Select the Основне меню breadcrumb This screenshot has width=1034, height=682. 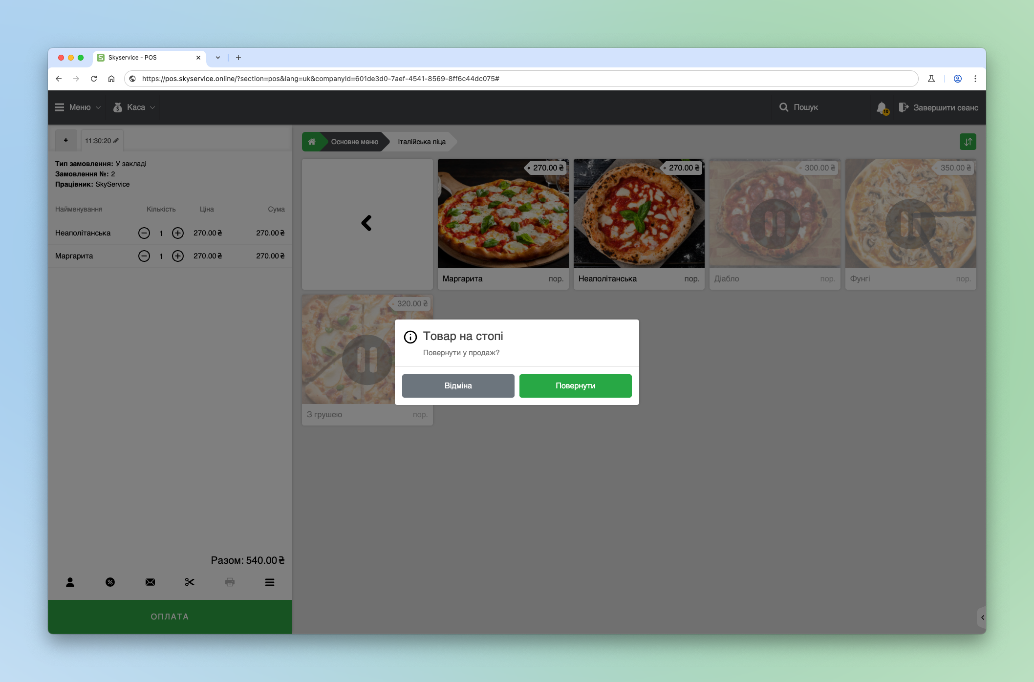[354, 142]
